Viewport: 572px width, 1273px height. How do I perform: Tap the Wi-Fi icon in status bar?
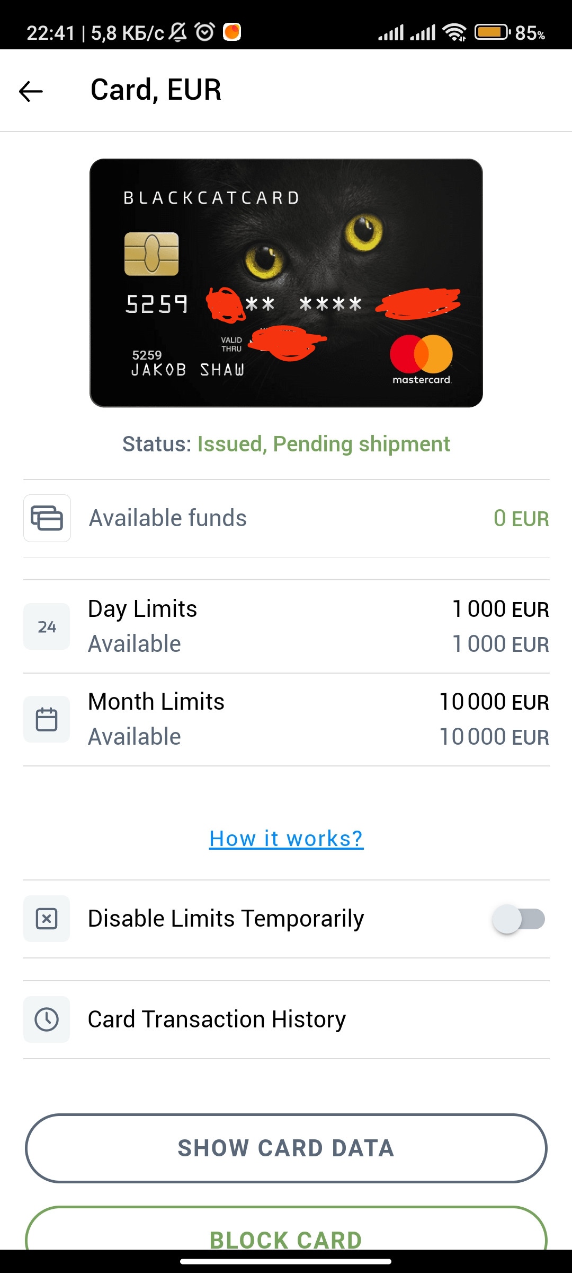pyautogui.click(x=454, y=32)
